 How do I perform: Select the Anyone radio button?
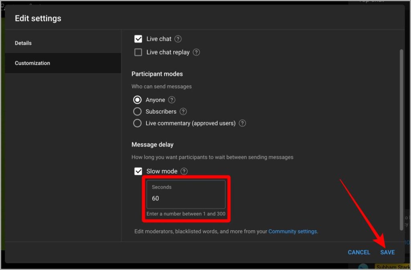tap(137, 100)
